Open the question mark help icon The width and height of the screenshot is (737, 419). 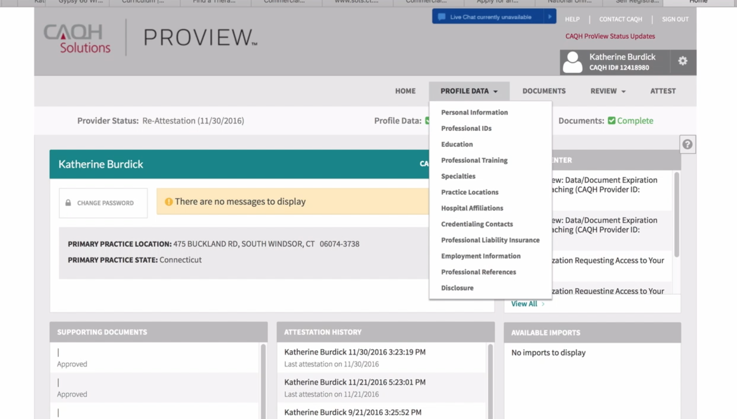(x=687, y=144)
